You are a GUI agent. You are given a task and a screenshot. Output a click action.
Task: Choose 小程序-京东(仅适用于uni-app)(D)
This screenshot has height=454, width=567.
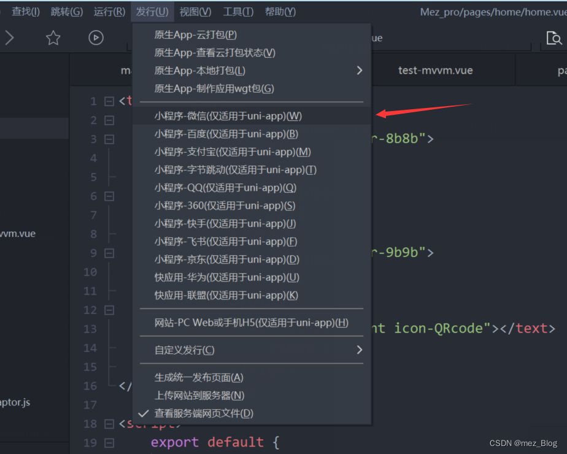[x=252, y=260]
